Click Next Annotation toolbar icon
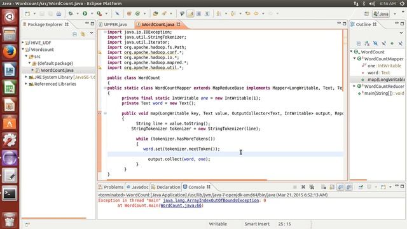This screenshot has height=229, width=407. coord(219,13)
